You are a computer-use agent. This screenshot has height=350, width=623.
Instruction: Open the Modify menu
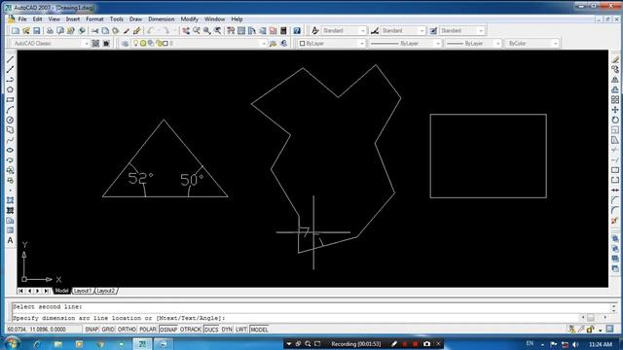pos(189,19)
